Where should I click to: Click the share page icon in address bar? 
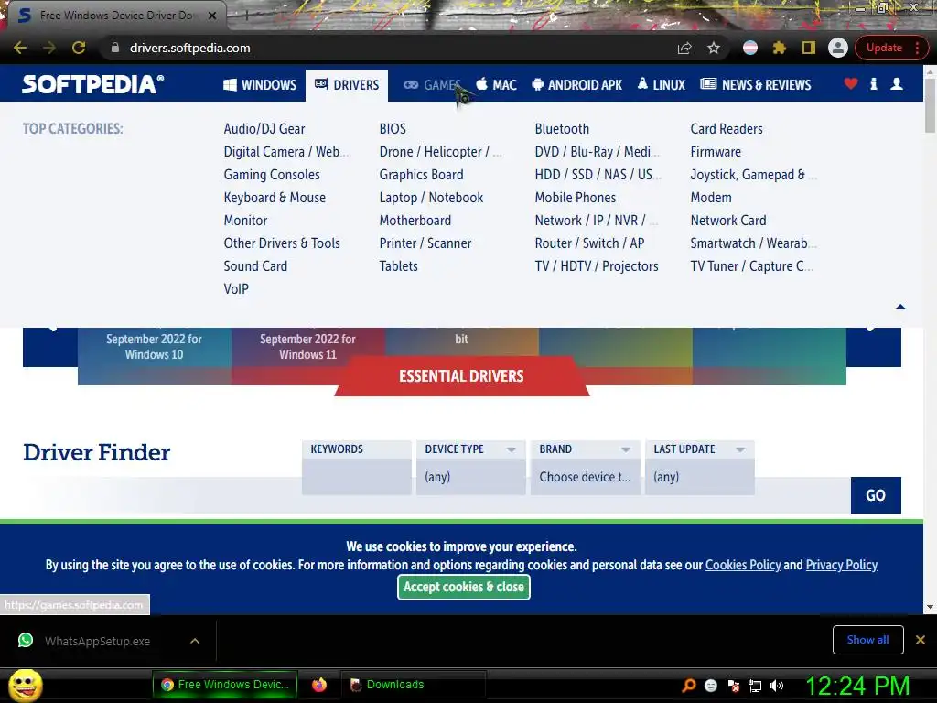[x=684, y=48]
